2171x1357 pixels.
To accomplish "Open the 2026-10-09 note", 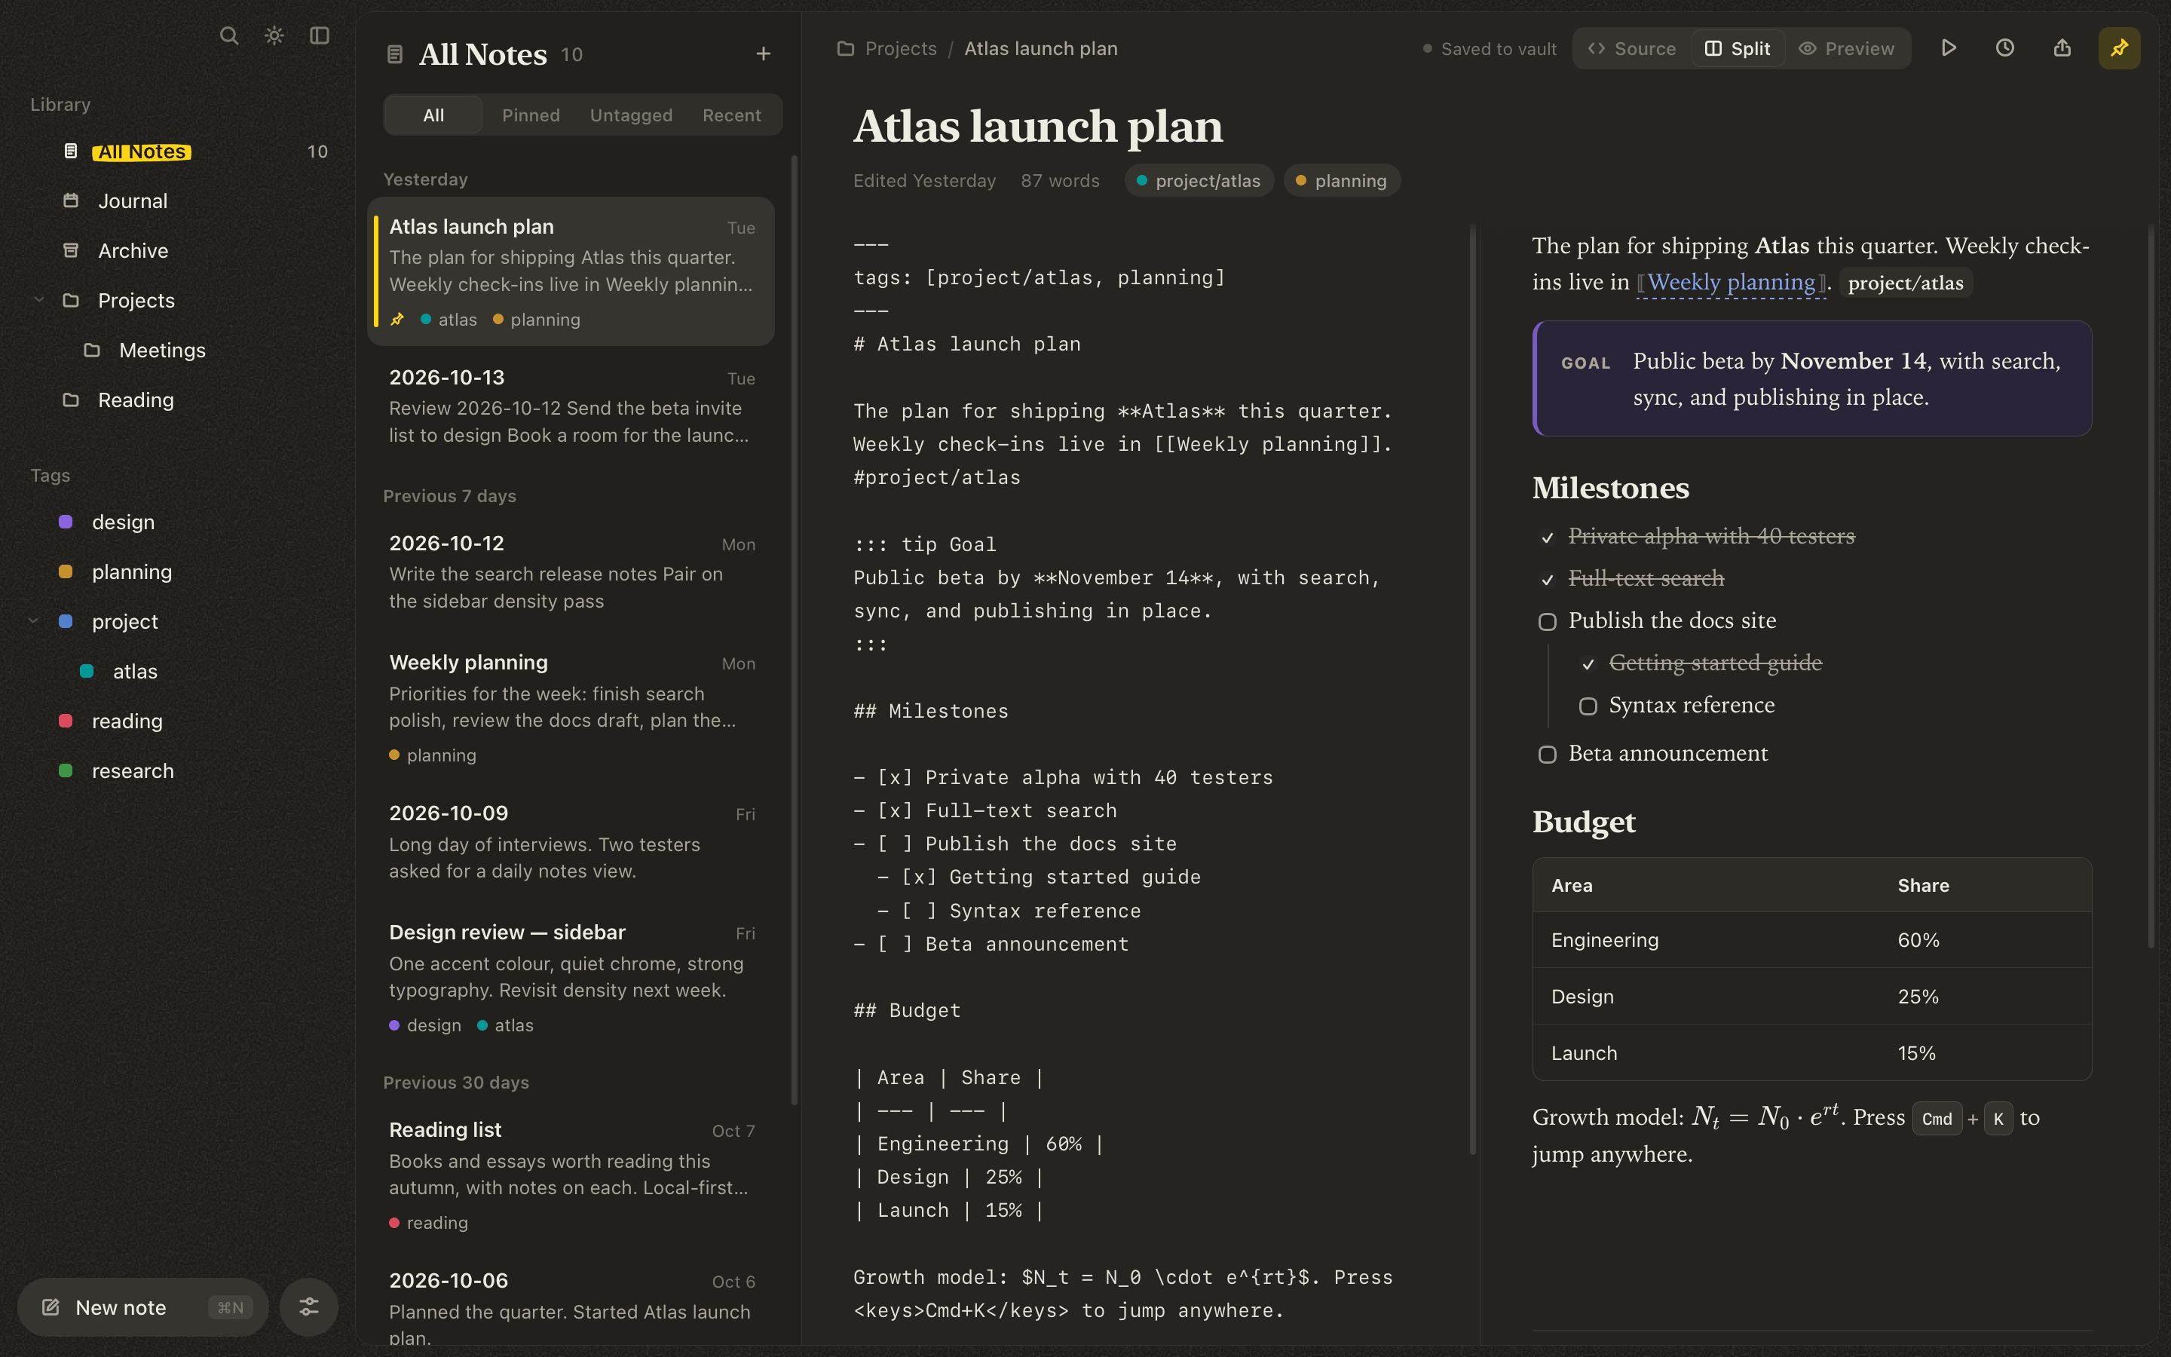I will pos(571,842).
